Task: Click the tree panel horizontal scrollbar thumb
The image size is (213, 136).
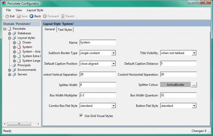Action: tap(19, 124)
